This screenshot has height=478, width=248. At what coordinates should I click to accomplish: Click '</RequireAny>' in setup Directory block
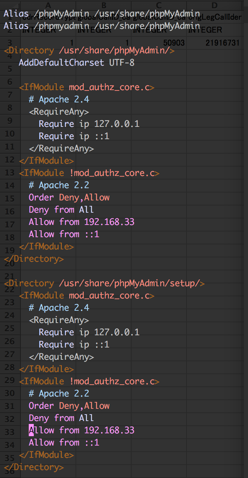[x=61, y=357]
